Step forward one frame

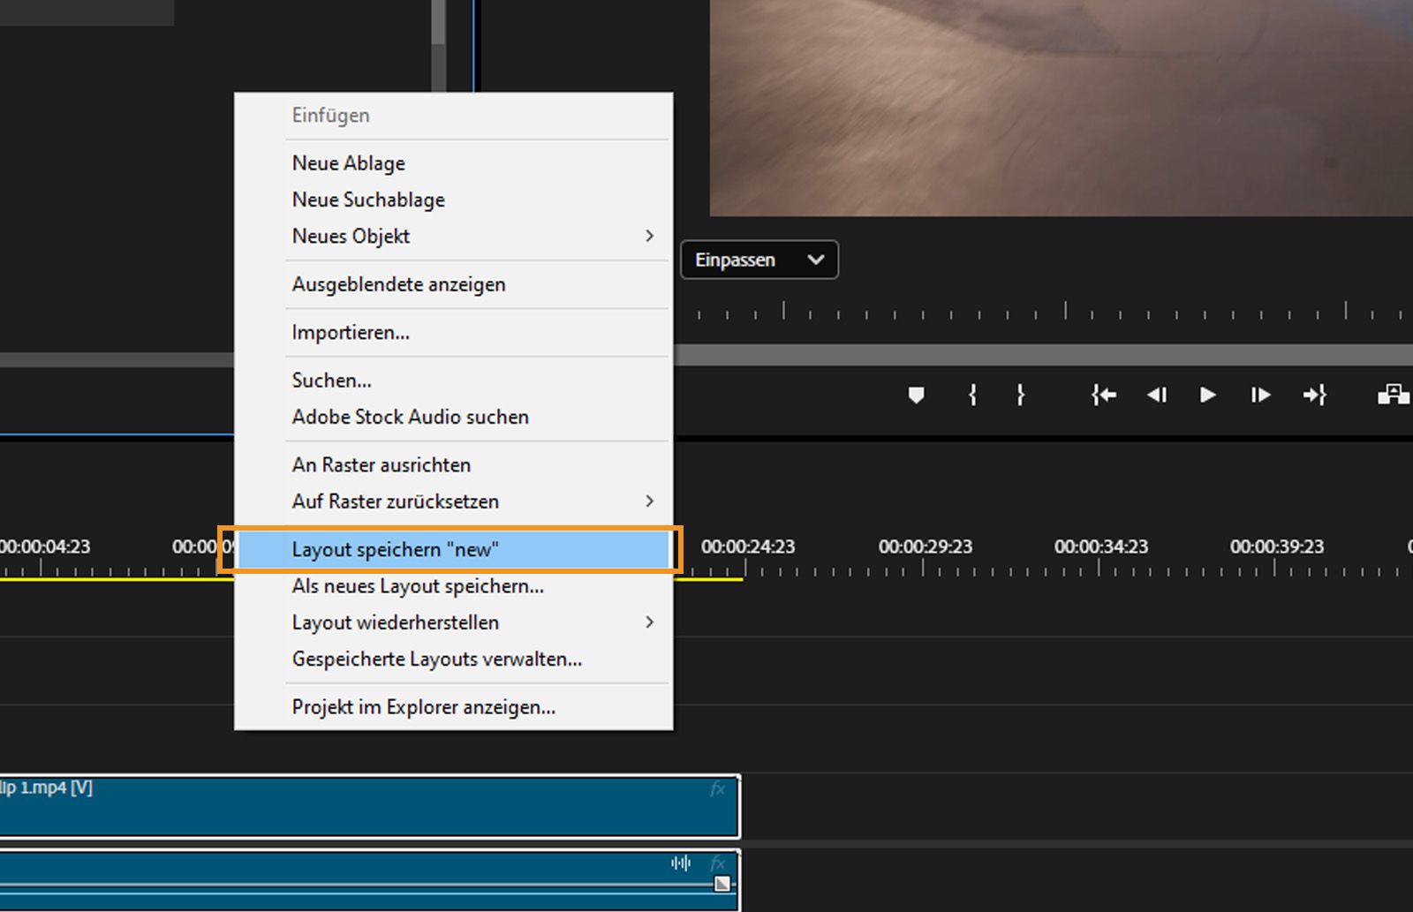pos(1260,395)
